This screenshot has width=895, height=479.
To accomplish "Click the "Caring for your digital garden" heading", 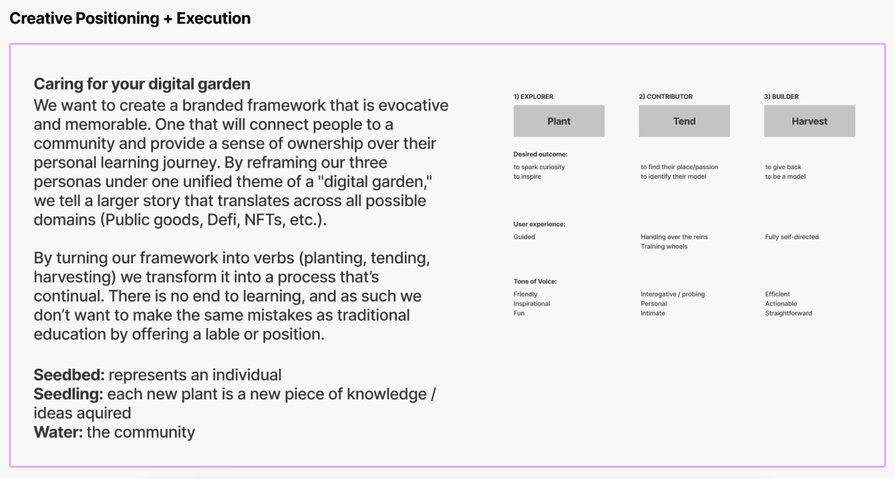I will coord(142,84).
